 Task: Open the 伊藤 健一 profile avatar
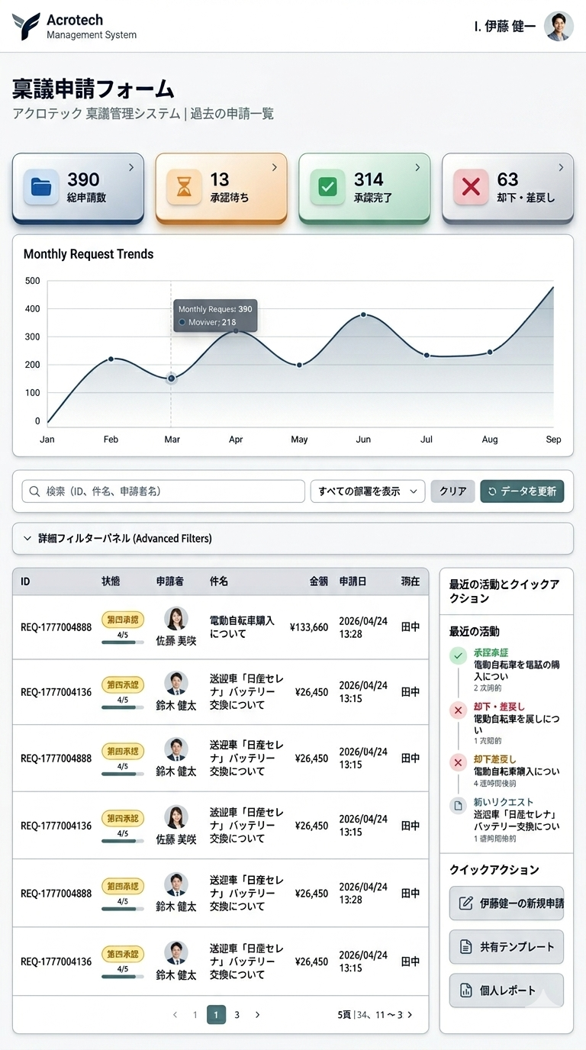(559, 26)
